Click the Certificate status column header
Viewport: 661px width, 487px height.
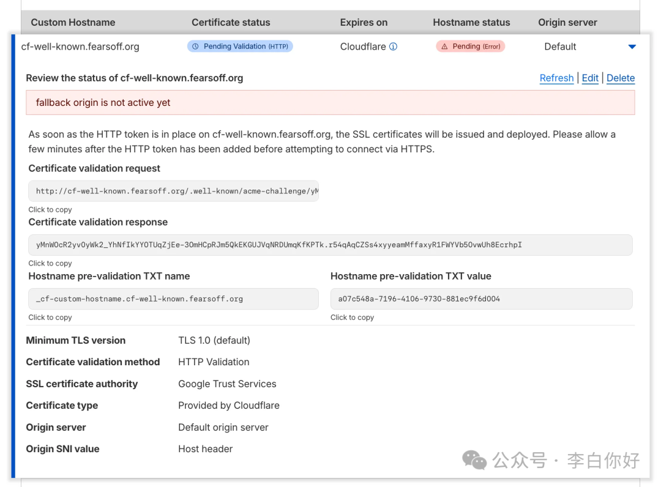(x=231, y=22)
